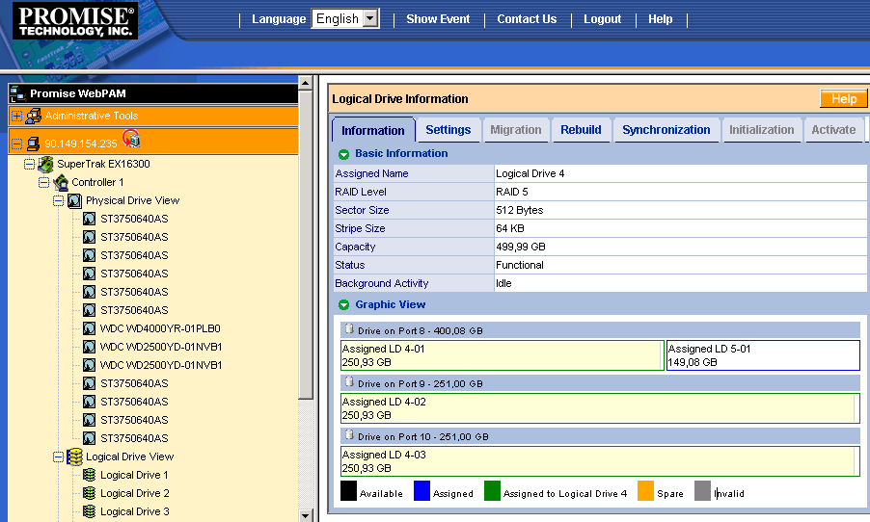Viewport: 870px width, 522px height.
Task: Select the Assigned LD 5-01 block
Action: pyautogui.click(x=762, y=355)
